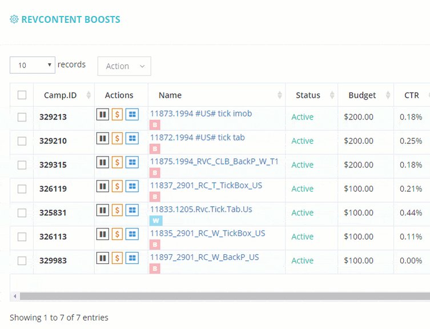Open campaign 11835_2901_RC_W_TickBox_US
This screenshot has height=329, width=430.
point(208,233)
